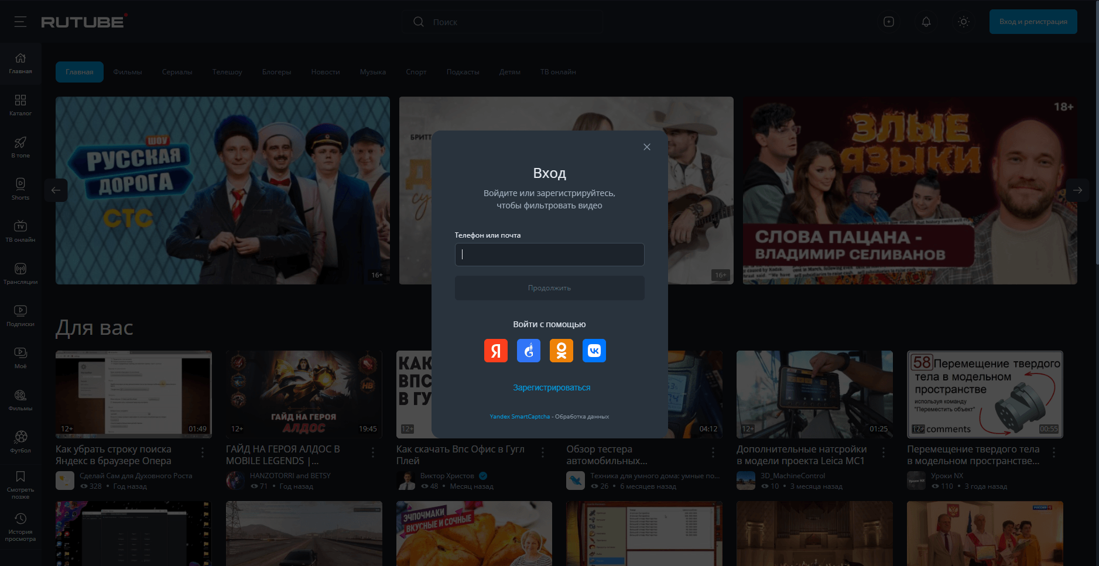
Task: Open Главная in the left sidebar
Action: click(20, 64)
